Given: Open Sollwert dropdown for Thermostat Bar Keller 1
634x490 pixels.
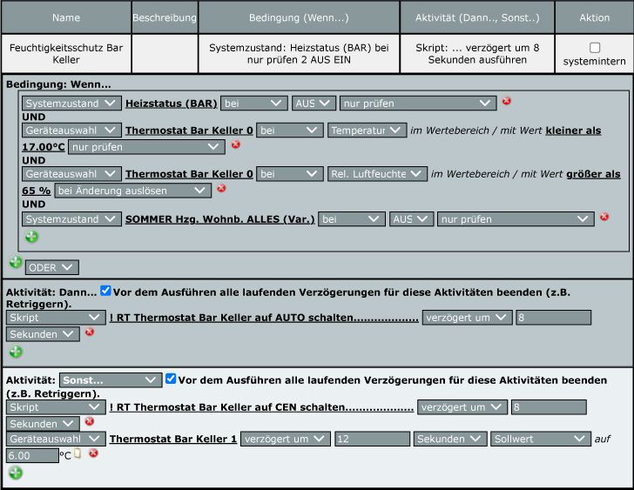Looking at the screenshot, I should tap(540, 439).
